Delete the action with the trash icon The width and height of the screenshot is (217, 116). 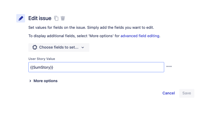pyautogui.click(x=63, y=18)
